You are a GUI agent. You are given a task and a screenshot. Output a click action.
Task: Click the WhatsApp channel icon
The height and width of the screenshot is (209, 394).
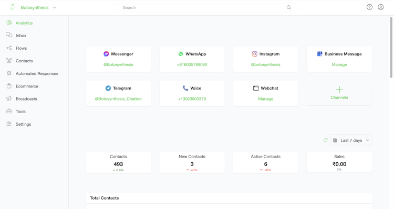coord(181,54)
